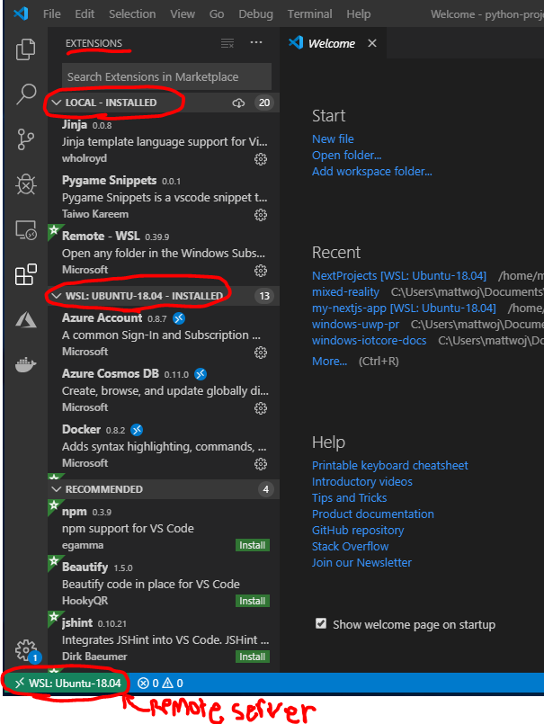The height and width of the screenshot is (724, 544).
Task: Open the Terminal menu
Action: click(x=309, y=13)
